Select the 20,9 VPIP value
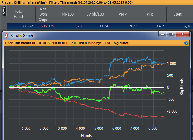Image resolution: width=193 pixels, height=140 pixels. point(133,26)
